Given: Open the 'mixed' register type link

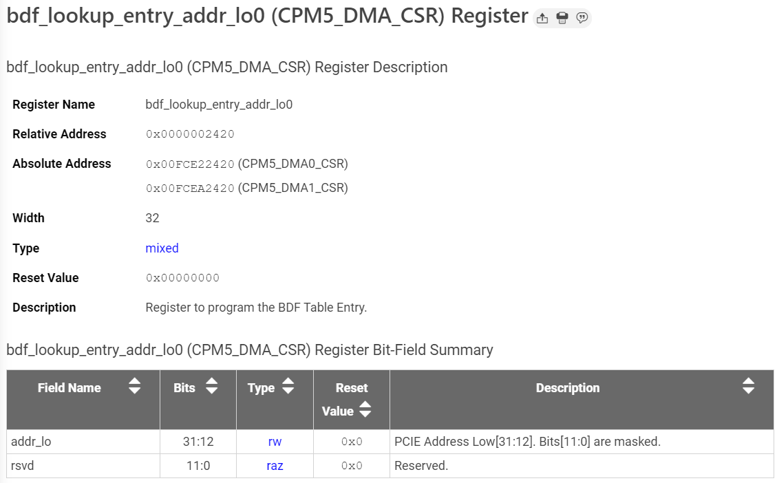Looking at the screenshot, I should pyautogui.click(x=162, y=248).
